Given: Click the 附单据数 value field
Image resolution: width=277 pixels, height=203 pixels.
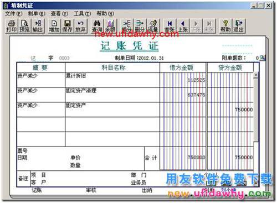Looking at the screenshot, I should (257, 58).
